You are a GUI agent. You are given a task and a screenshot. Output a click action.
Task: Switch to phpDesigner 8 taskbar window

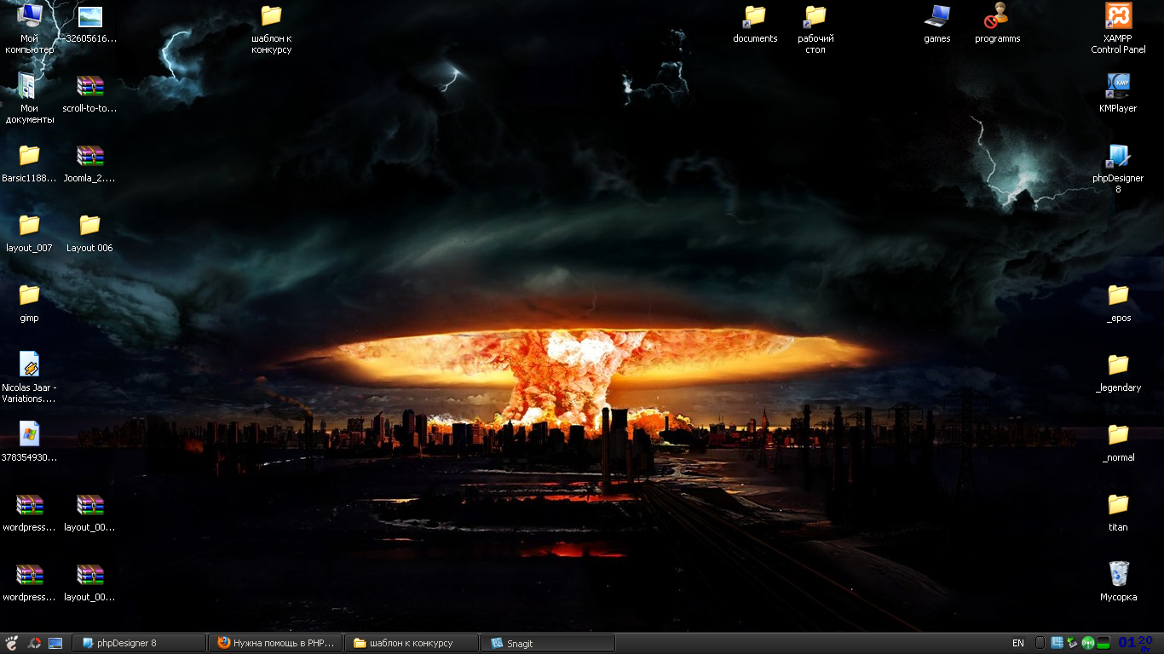(x=139, y=643)
